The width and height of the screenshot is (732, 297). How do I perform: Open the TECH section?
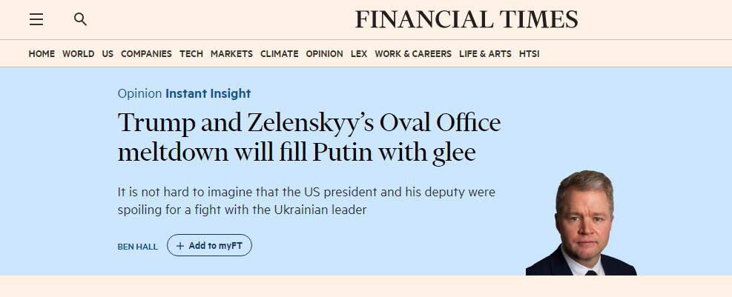191,54
